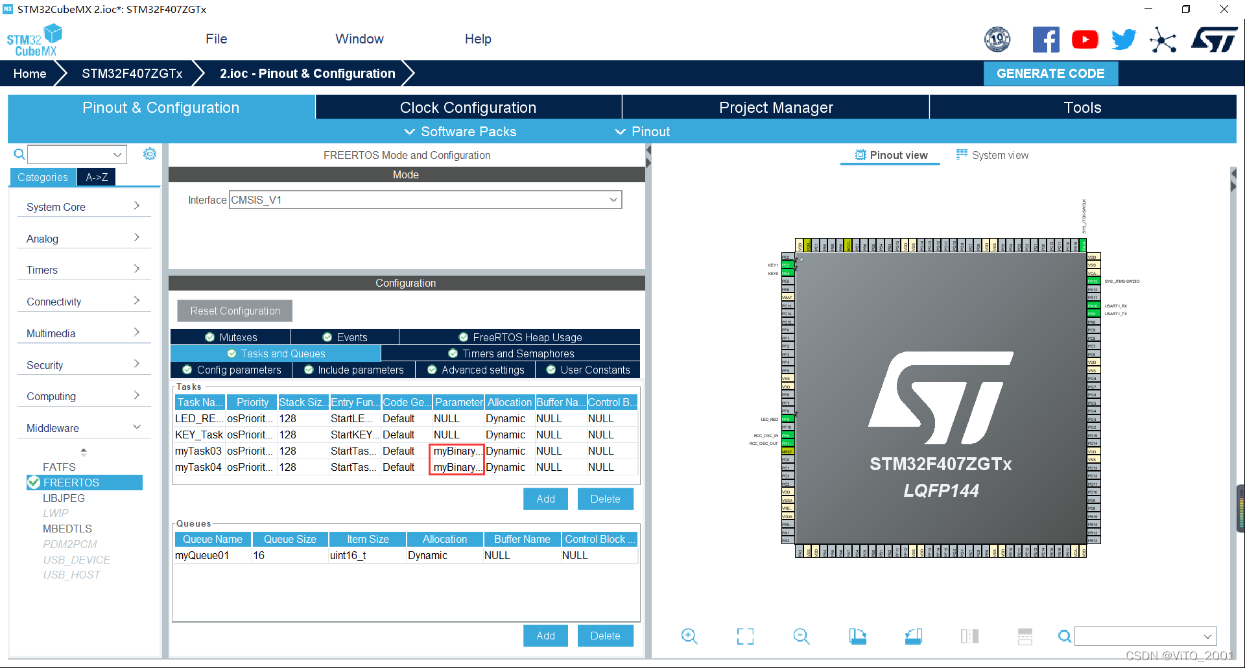Open Include parameters tab
1245x668 pixels.
point(354,370)
